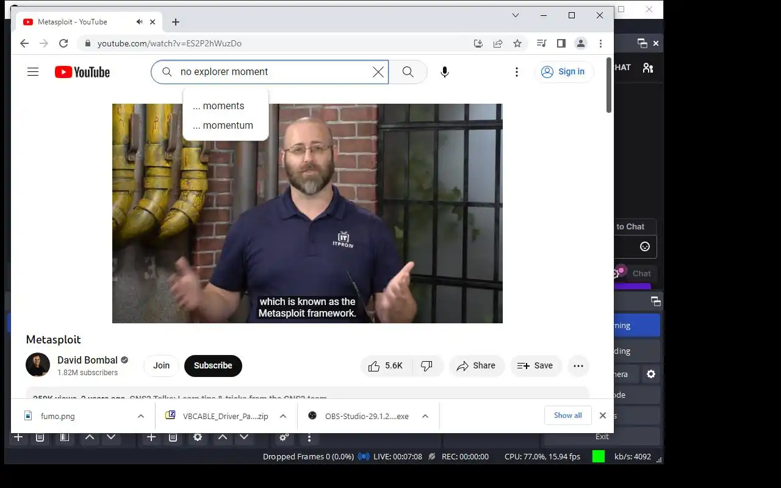Expand options for VBCABLE zip download
This screenshot has width=781, height=488.
click(283, 416)
